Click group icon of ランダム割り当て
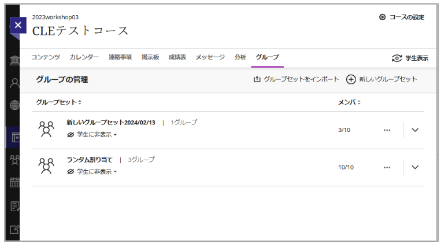This screenshot has width=441, height=243. [46, 166]
